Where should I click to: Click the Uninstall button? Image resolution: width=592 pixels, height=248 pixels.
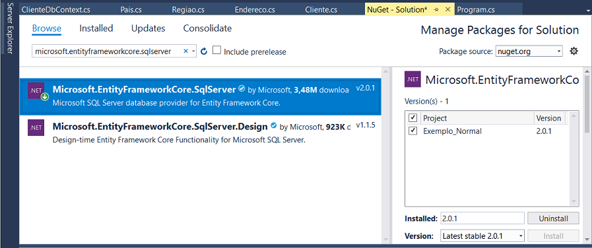[x=553, y=218]
